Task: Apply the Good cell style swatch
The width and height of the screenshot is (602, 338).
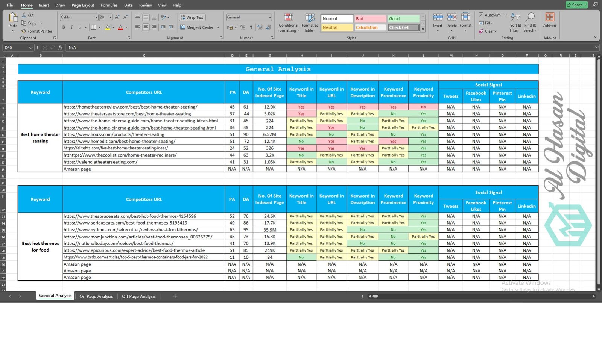Action: [404, 18]
